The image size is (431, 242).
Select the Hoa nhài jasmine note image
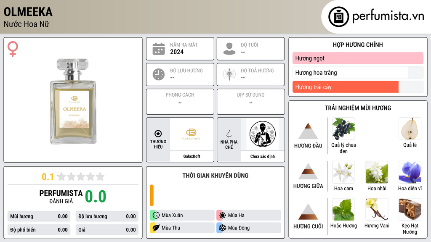[x=377, y=172]
